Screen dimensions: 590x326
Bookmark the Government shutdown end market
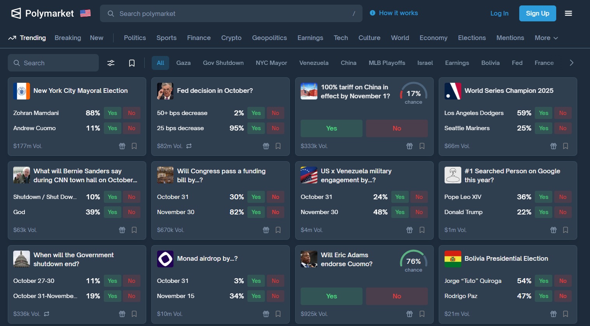coord(134,314)
